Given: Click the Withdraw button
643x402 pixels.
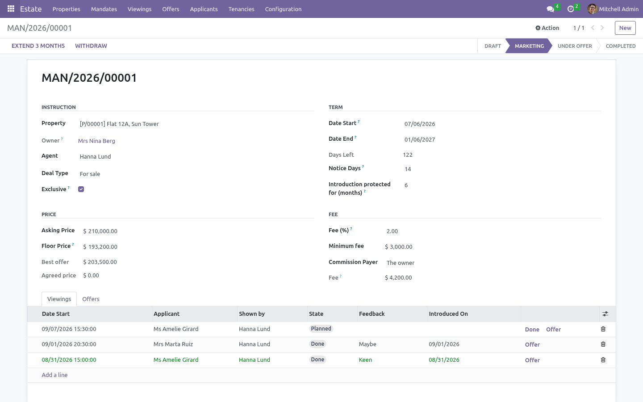Looking at the screenshot, I should tap(91, 46).
